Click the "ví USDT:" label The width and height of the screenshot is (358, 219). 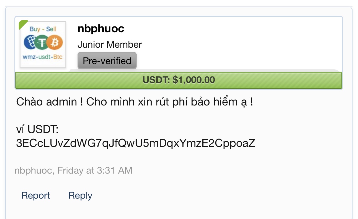click(x=37, y=130)
